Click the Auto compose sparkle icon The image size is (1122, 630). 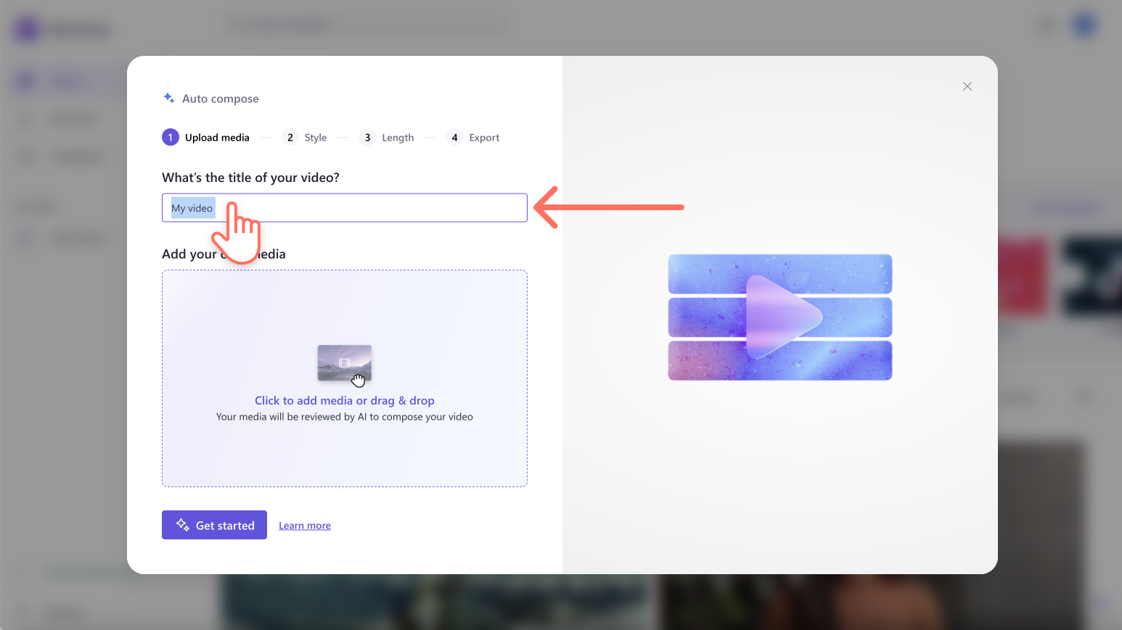point(169,97)
